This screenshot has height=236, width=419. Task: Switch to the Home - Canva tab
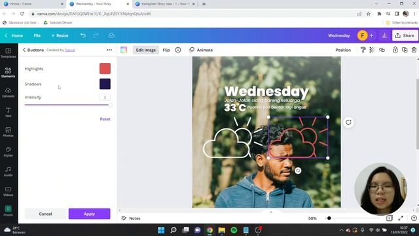click(33, 4)
